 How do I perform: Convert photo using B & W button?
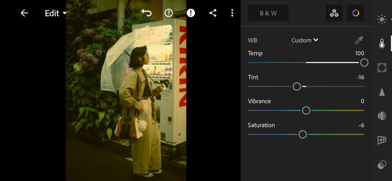pos(268,13)
